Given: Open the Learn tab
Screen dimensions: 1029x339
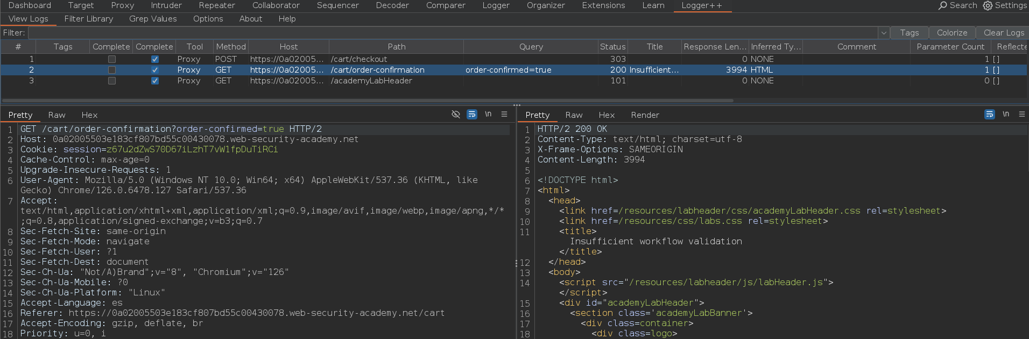Looking at the screenshot, I should click(653, 5).
